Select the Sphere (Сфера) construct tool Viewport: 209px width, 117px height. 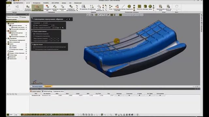point(150,7)
